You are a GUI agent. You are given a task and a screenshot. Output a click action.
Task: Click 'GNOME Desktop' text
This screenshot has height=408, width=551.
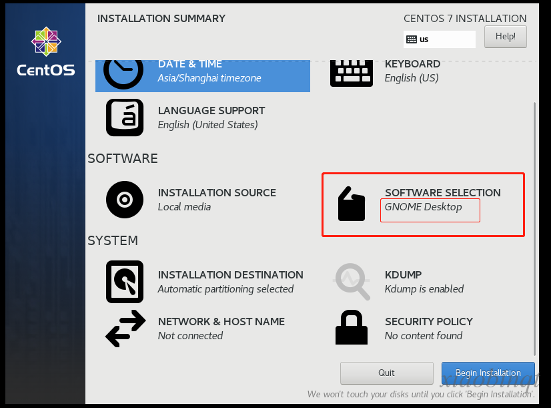pyautogui.click(x=423, y=207)
